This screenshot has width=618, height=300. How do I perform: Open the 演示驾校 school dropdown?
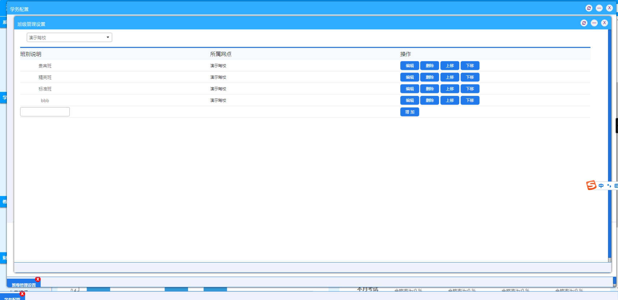pos(69,37)
